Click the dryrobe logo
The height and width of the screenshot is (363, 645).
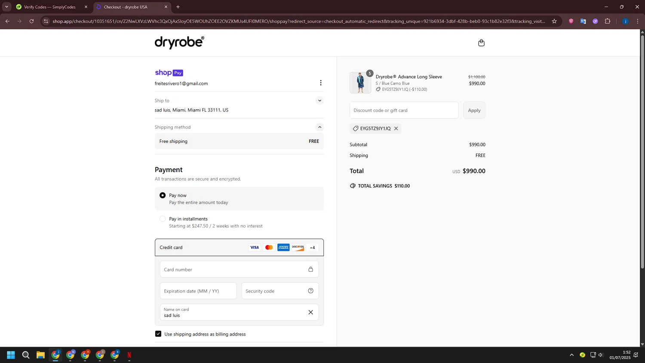(x=179, y=42)
